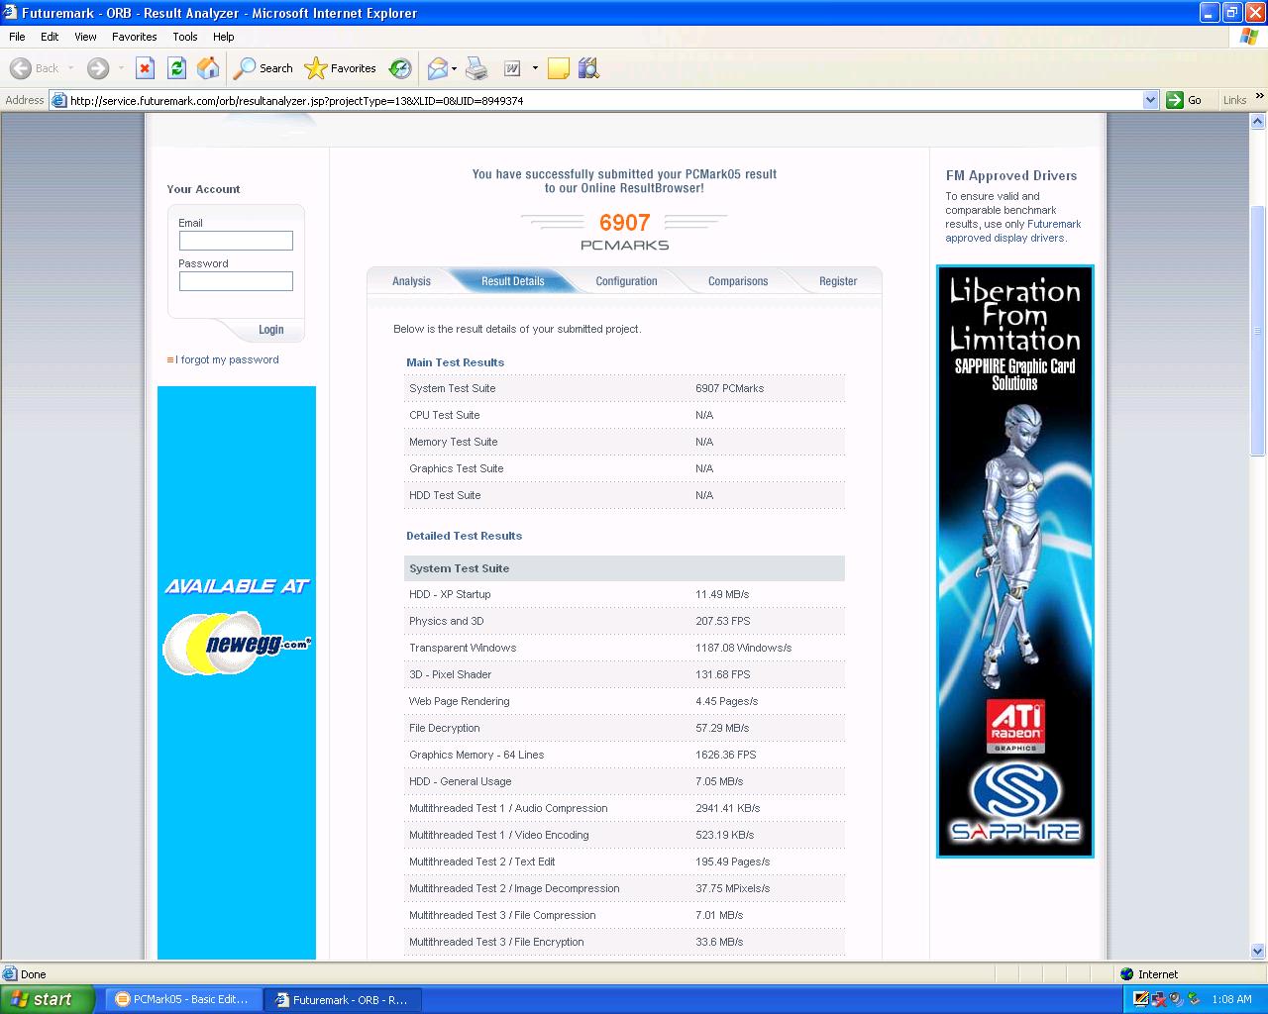The height and width of the screenshot is (1014, 1268).
Task: Click the system tray clock
Action: click(x=1231, y=999)
